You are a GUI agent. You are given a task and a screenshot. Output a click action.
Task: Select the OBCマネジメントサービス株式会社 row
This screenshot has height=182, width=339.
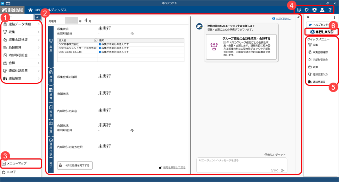(x=121, y=48)
